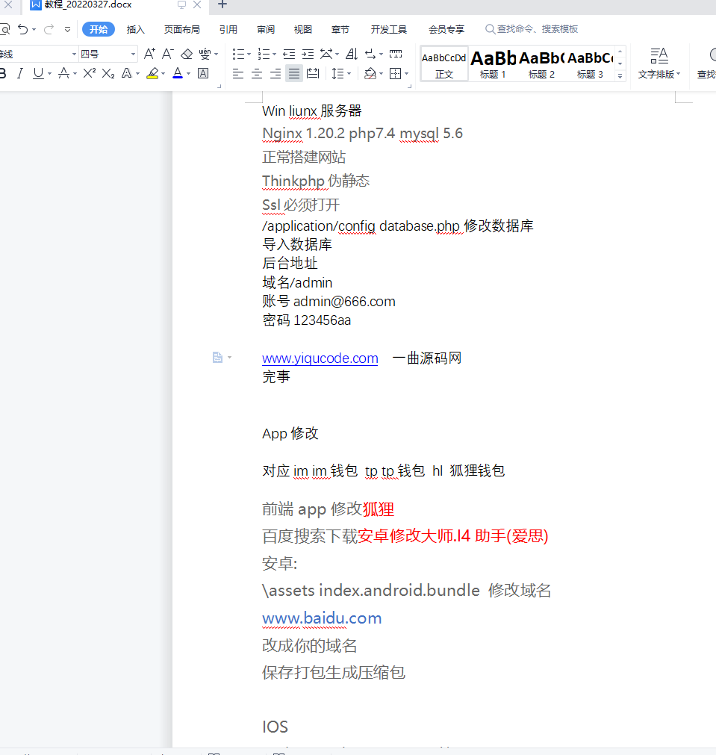The width and height of the screenshot is (716, 755).
Task: Apply the 标题 2 heading style
Action: tap(541, 64)
